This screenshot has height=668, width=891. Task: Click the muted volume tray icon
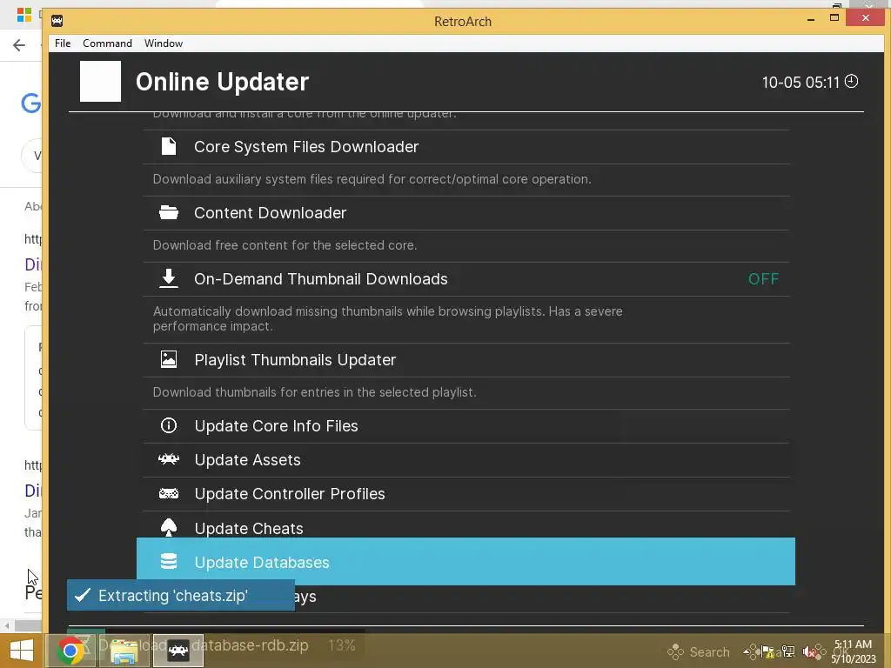[808, 652]
